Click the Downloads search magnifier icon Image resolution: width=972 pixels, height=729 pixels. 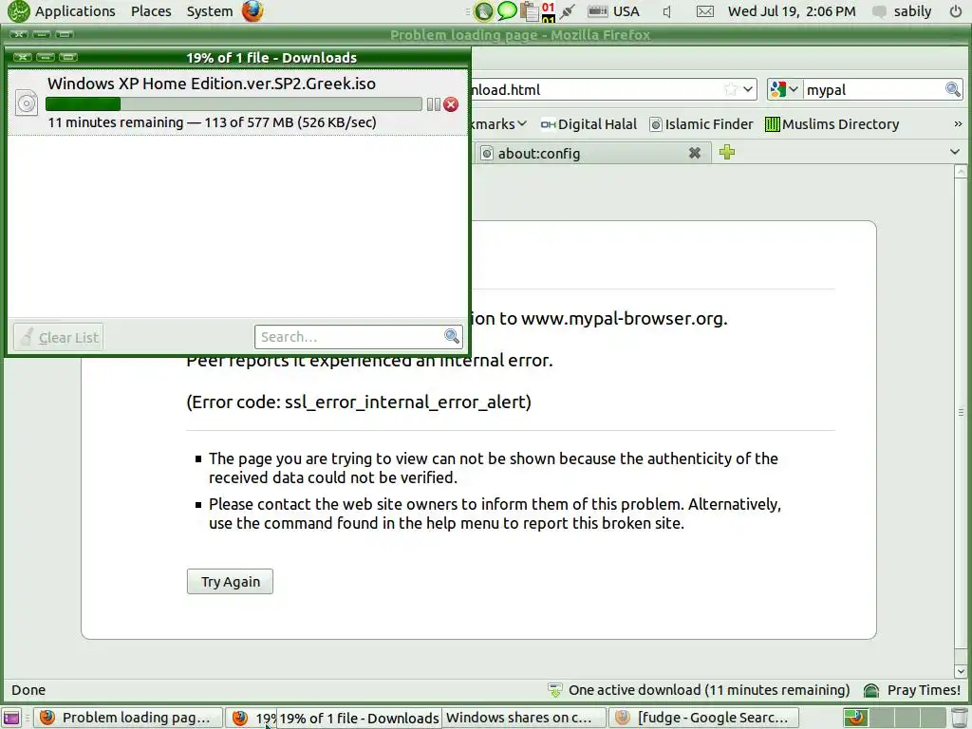[x=452, y=336]
